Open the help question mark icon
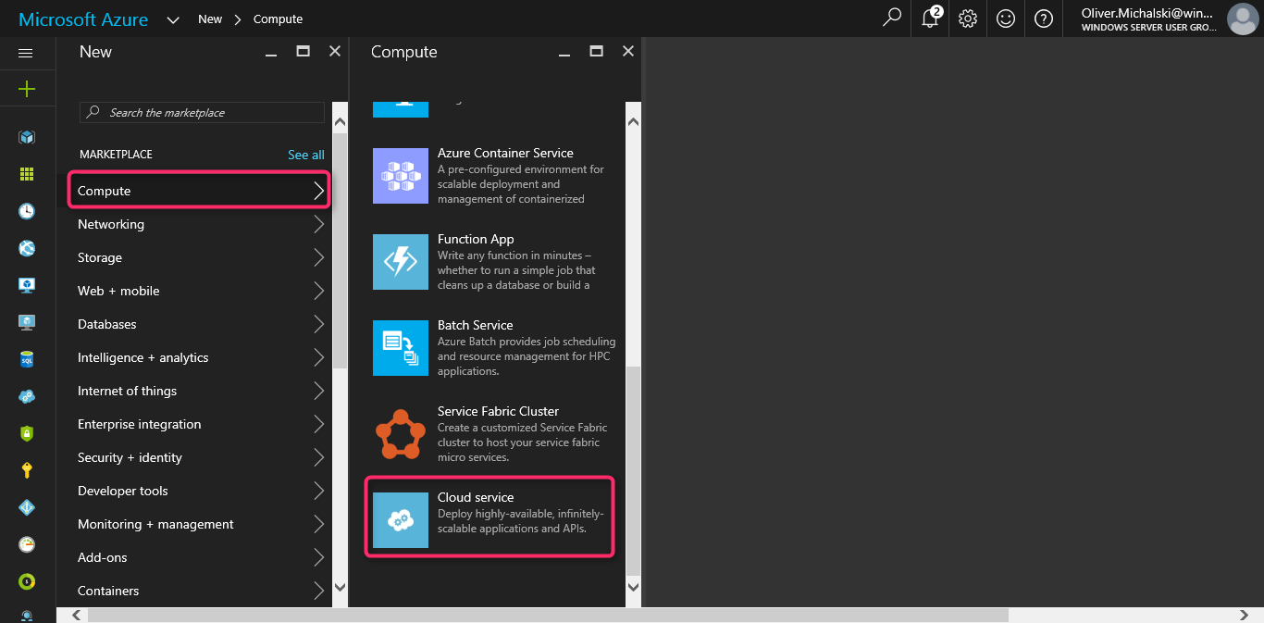The height and width of the screenshot is (623, 1264). 1044,18
